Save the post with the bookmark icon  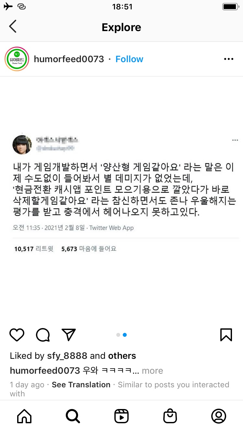coord(226,335)
